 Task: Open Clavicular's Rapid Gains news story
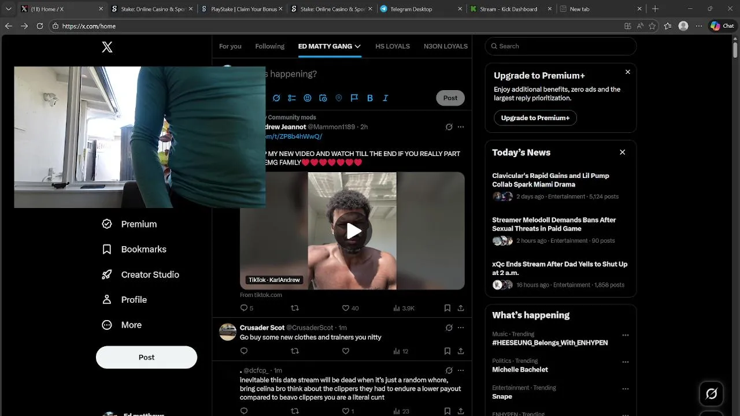[550, 180]
